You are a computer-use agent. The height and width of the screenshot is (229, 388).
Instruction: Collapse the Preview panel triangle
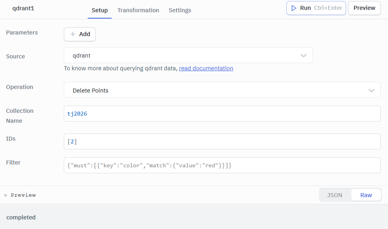6,196
